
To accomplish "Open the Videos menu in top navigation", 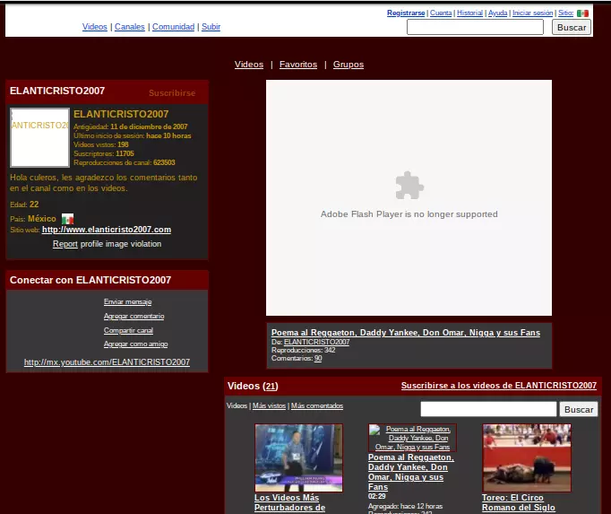I will click(x=95, y=27).
